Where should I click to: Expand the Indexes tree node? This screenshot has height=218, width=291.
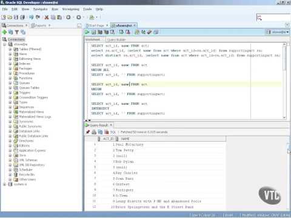[10, 64]
